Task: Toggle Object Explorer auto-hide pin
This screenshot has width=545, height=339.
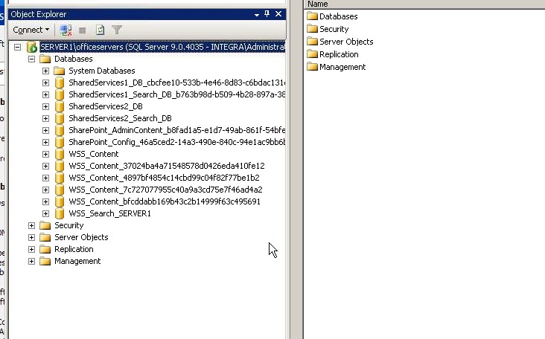Action: 267,14
